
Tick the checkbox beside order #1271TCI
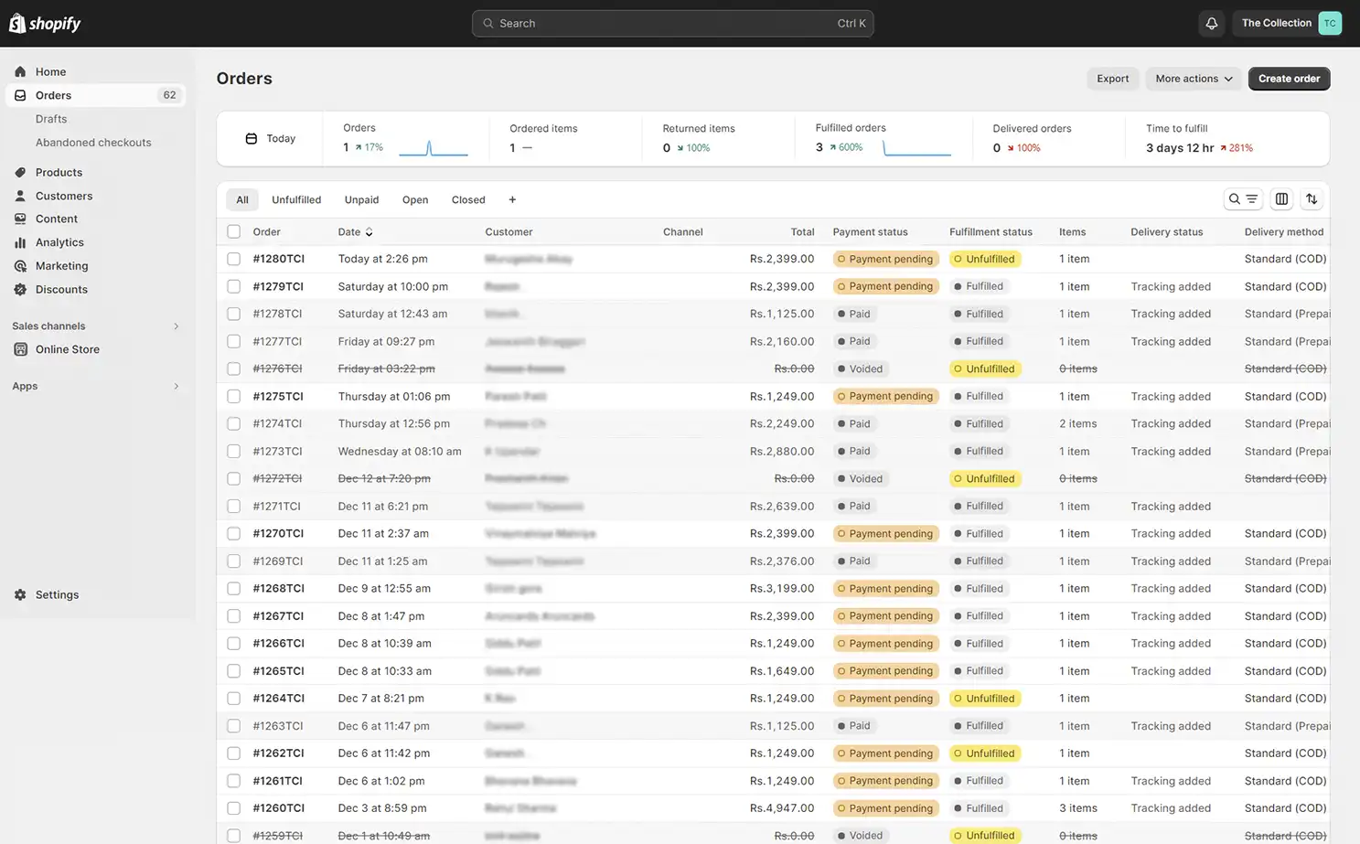point(233,506)
